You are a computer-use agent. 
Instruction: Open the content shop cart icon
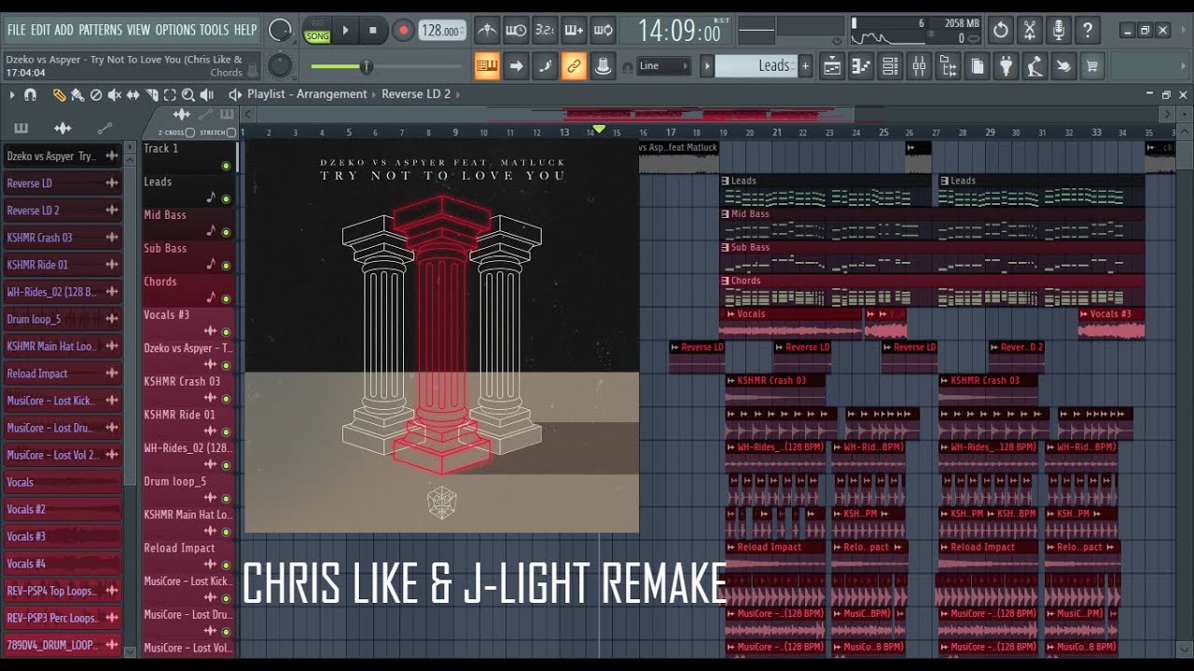pos(1092,65)
